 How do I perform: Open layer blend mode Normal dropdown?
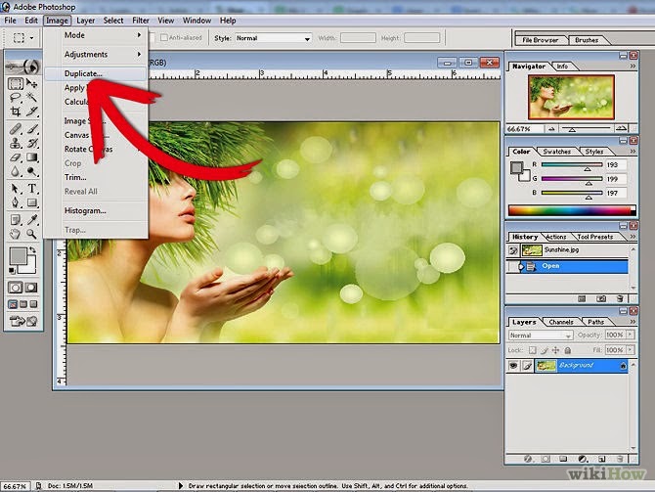pos(541,335)
